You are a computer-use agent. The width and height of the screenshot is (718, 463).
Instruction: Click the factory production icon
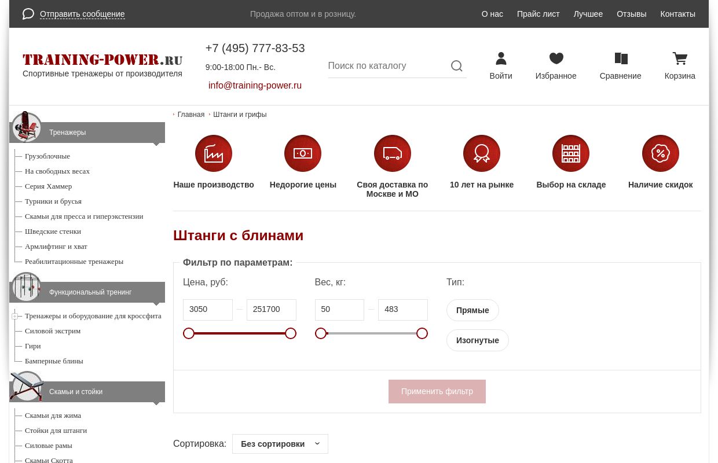coord(214,153)
